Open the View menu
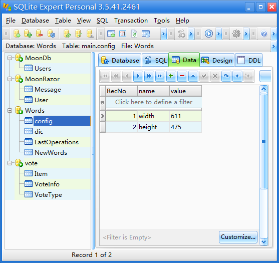Viewport: 279px width, 263px height. [84, 21]
